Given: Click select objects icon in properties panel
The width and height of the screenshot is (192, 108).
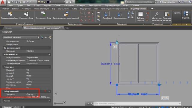Looking at the screenshot, I should 46,37.
